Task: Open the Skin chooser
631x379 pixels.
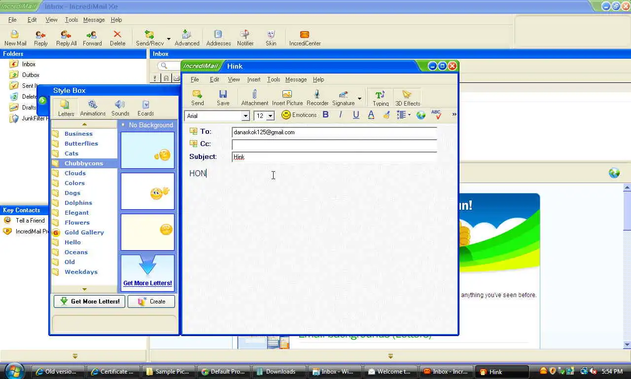Action: (271, 38)
